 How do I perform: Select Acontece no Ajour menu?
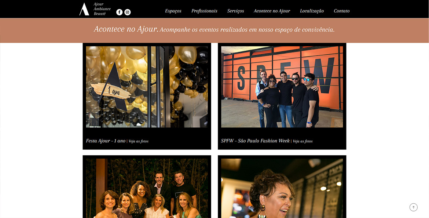pyautogui.click(x=272, y=11)
